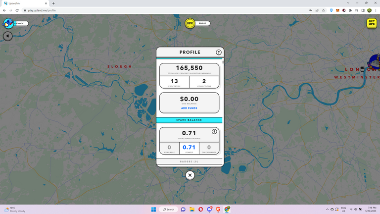Select the 0.71 Staked spark box
This screenshot has height=214, width=380.
189,148
